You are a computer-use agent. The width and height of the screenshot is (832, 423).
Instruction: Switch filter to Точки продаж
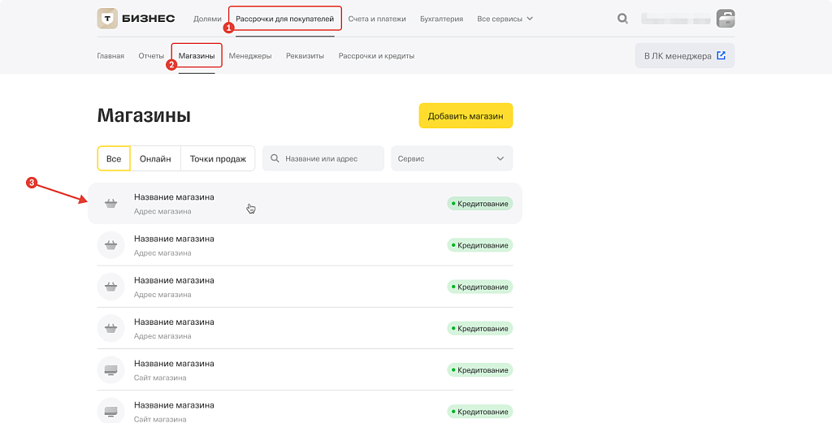[x=218, y=158]
